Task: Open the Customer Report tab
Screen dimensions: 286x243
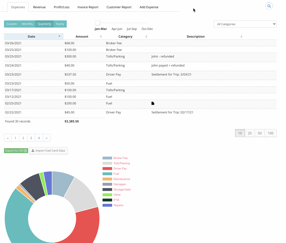Action: [x=119, y=7]
